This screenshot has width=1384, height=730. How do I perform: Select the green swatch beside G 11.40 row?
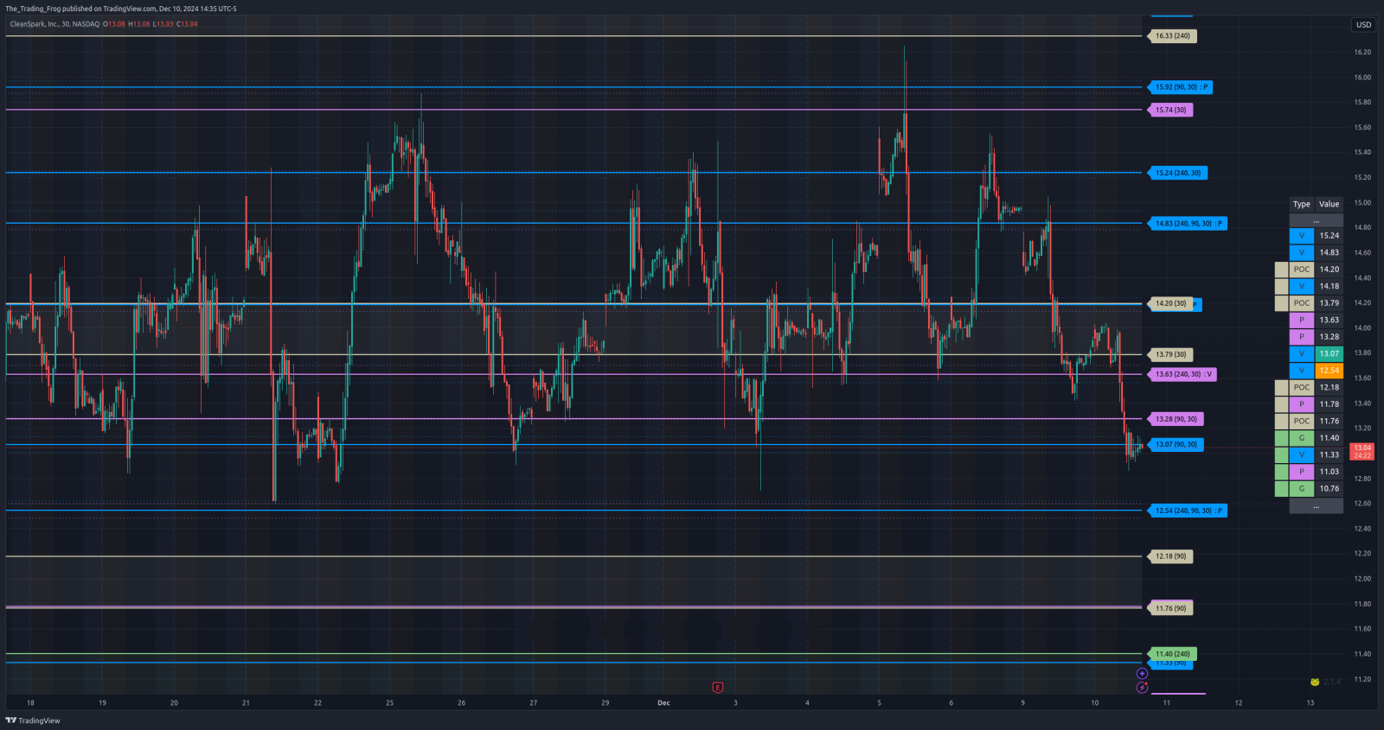(1281, 438)
